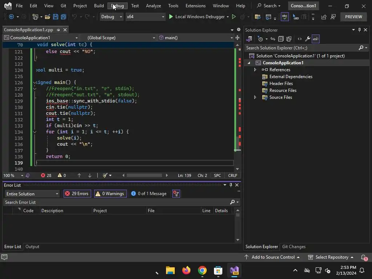Click the navigate backward arrow icon
Viewport: 372px width, 279px height.
tap(11, 17)
